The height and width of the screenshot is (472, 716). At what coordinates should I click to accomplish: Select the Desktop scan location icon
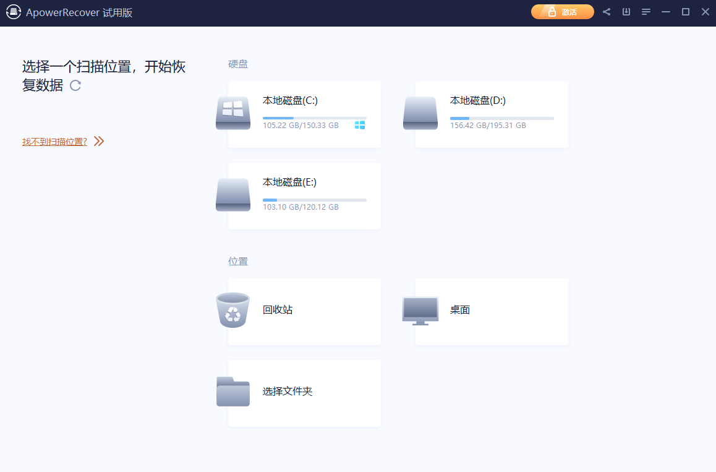point(420,310)
